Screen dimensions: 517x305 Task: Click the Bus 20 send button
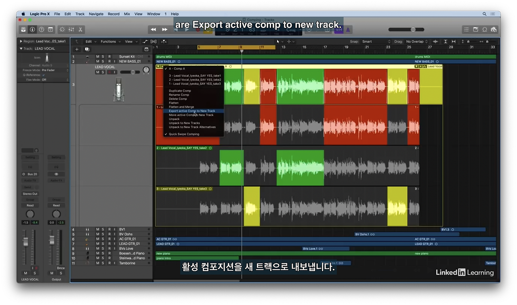[x=30, y=174]
